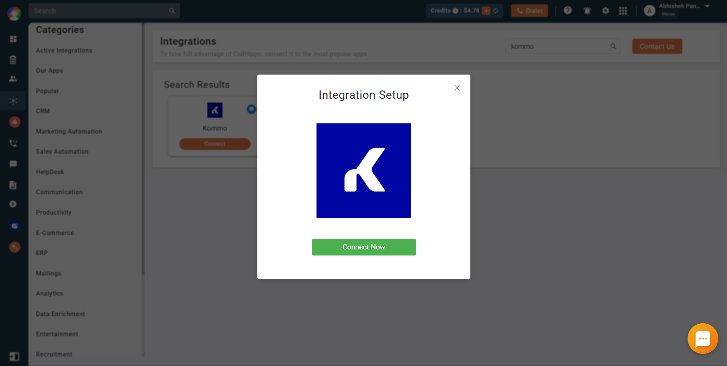This screenshot has height=366, width=727.
Task: Click the user avatar letter A
Action: point(650,11)
